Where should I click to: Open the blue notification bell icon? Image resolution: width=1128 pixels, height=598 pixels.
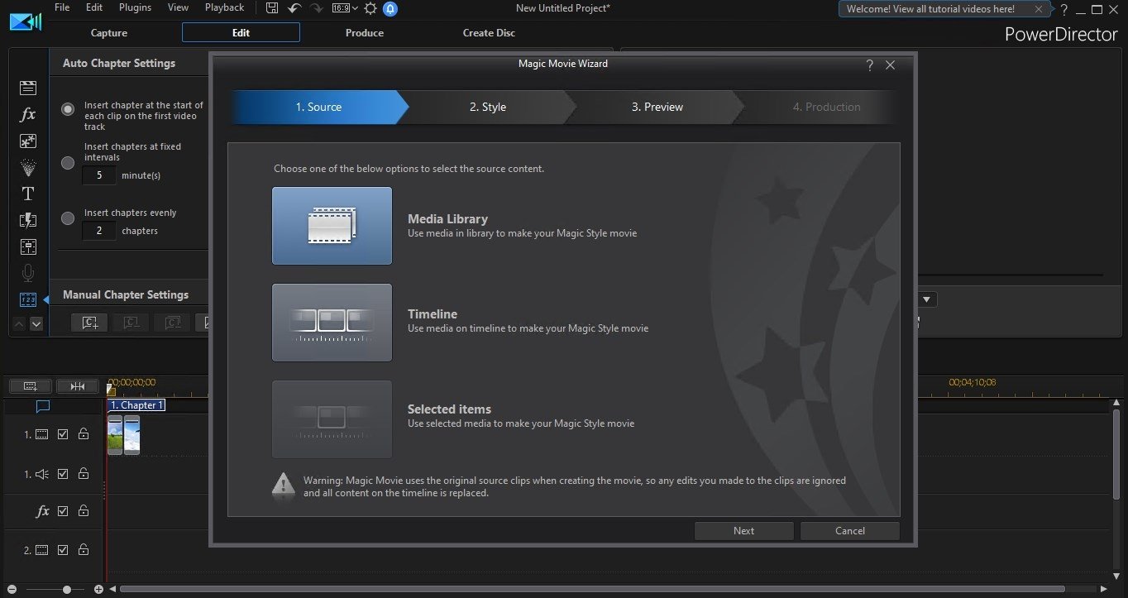[x=390, y=9]
